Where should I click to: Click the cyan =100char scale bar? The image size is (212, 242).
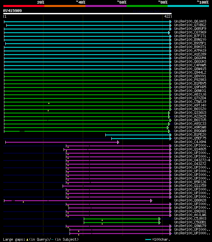(148, 240)
